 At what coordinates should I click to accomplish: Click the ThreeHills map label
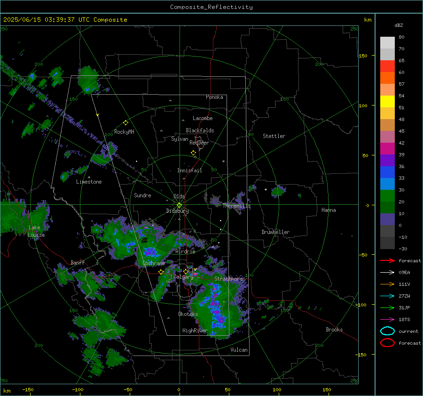click(236, 206)
